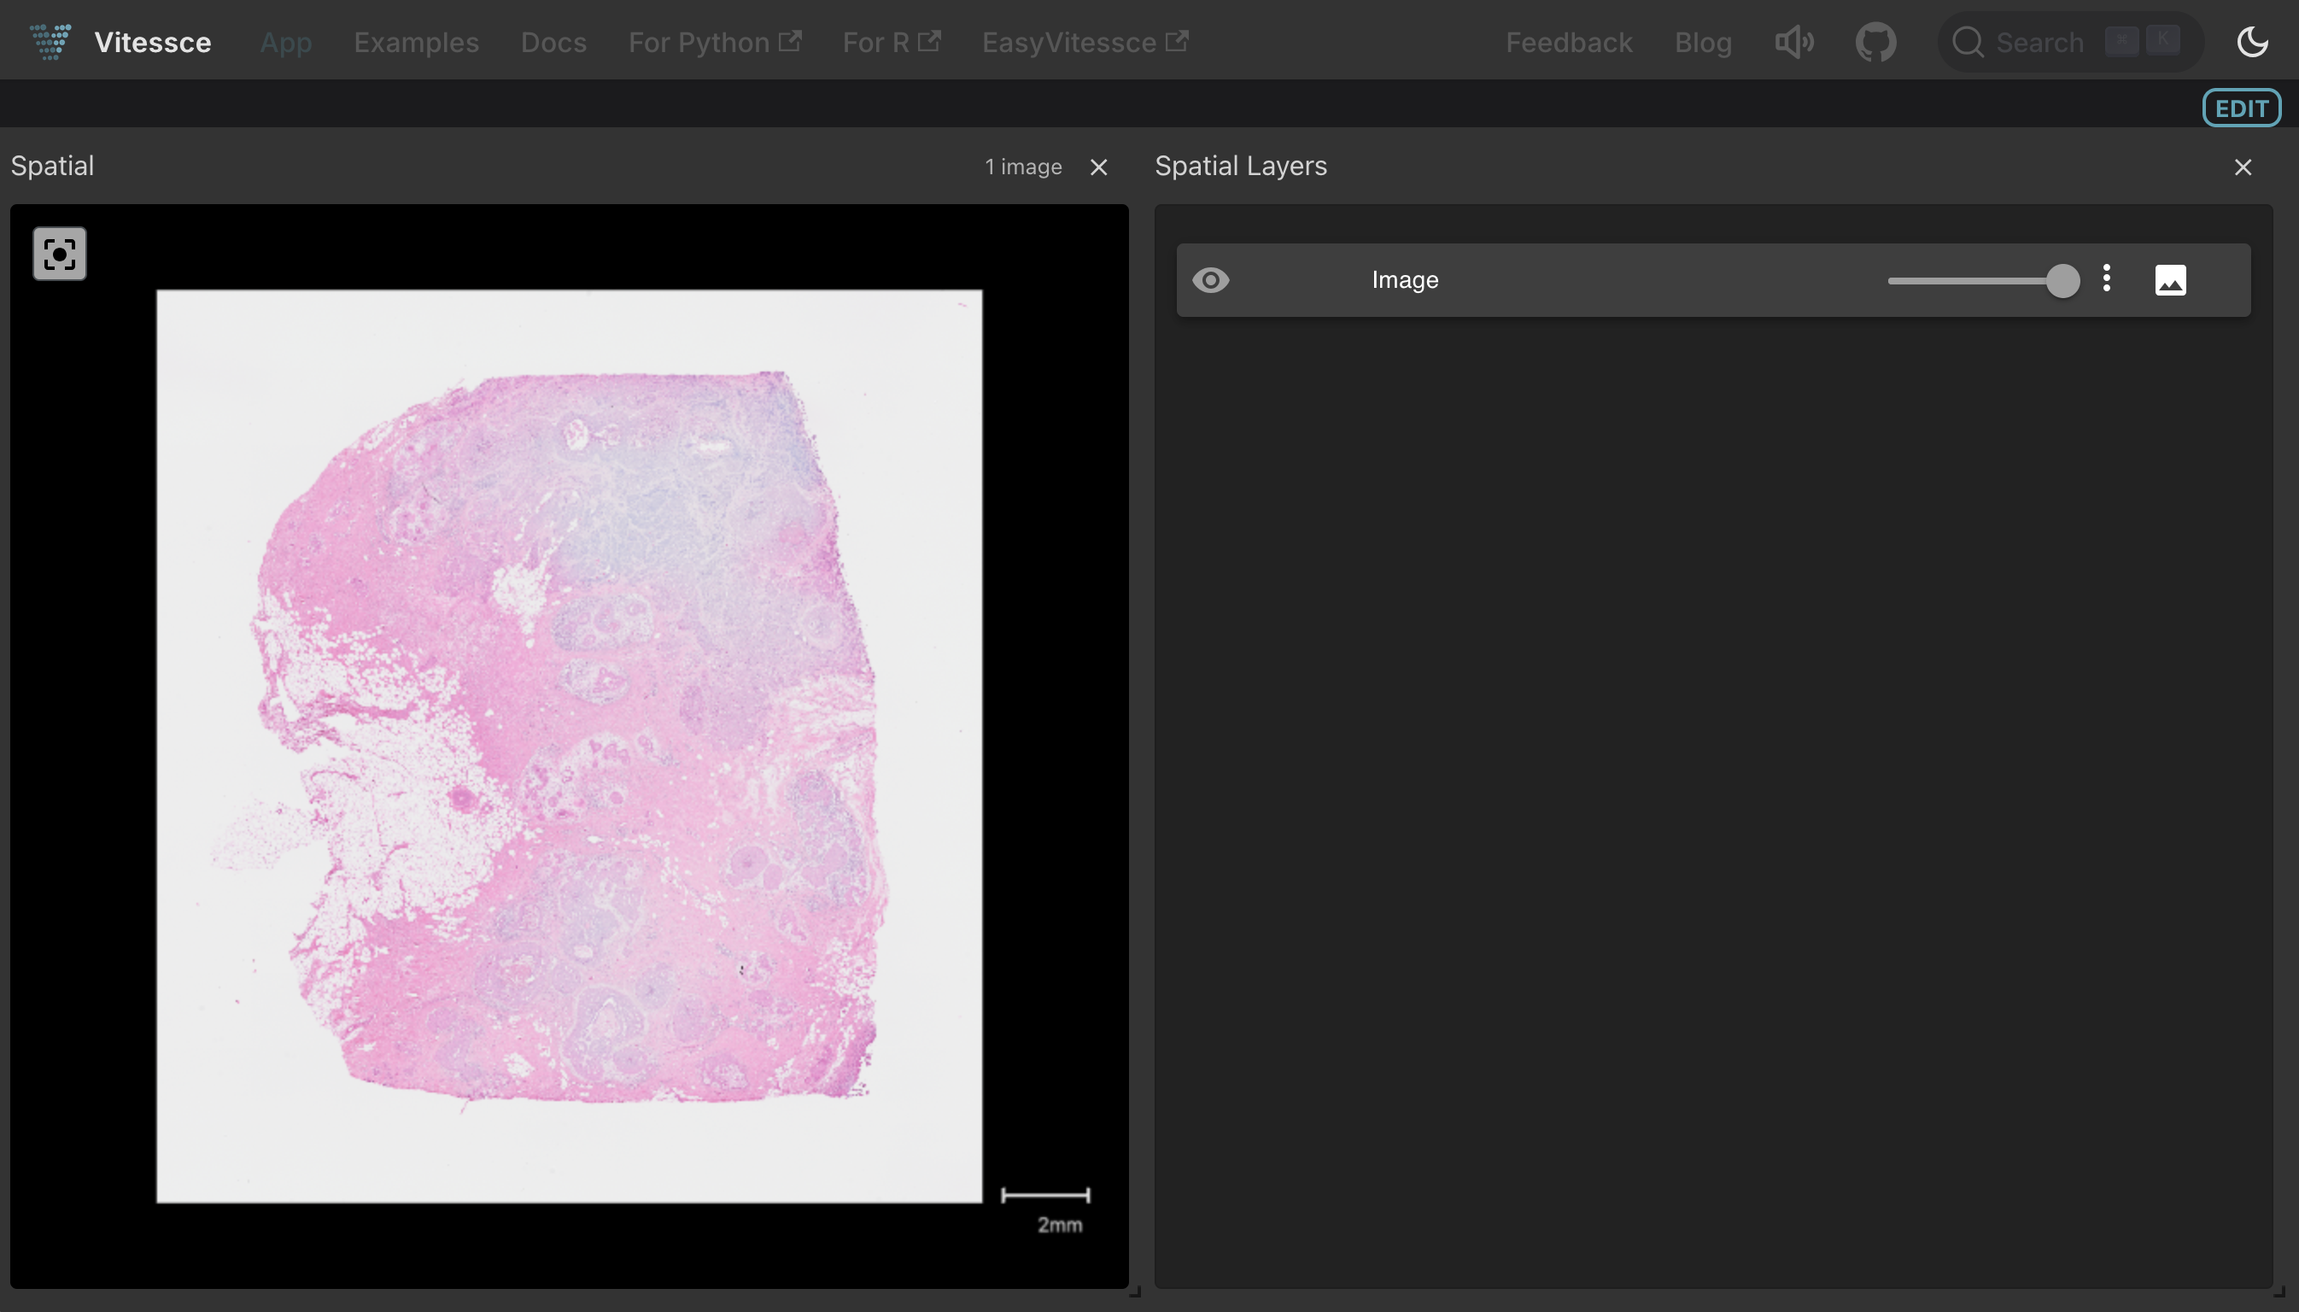The image size is (2299, 1312).
Task: Open Image layer three-dot options menu
Action: click(x=2106, y=278)
